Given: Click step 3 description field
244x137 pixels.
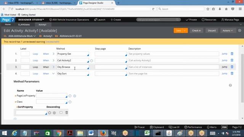Looking at the screenshot, I should 173,67.
